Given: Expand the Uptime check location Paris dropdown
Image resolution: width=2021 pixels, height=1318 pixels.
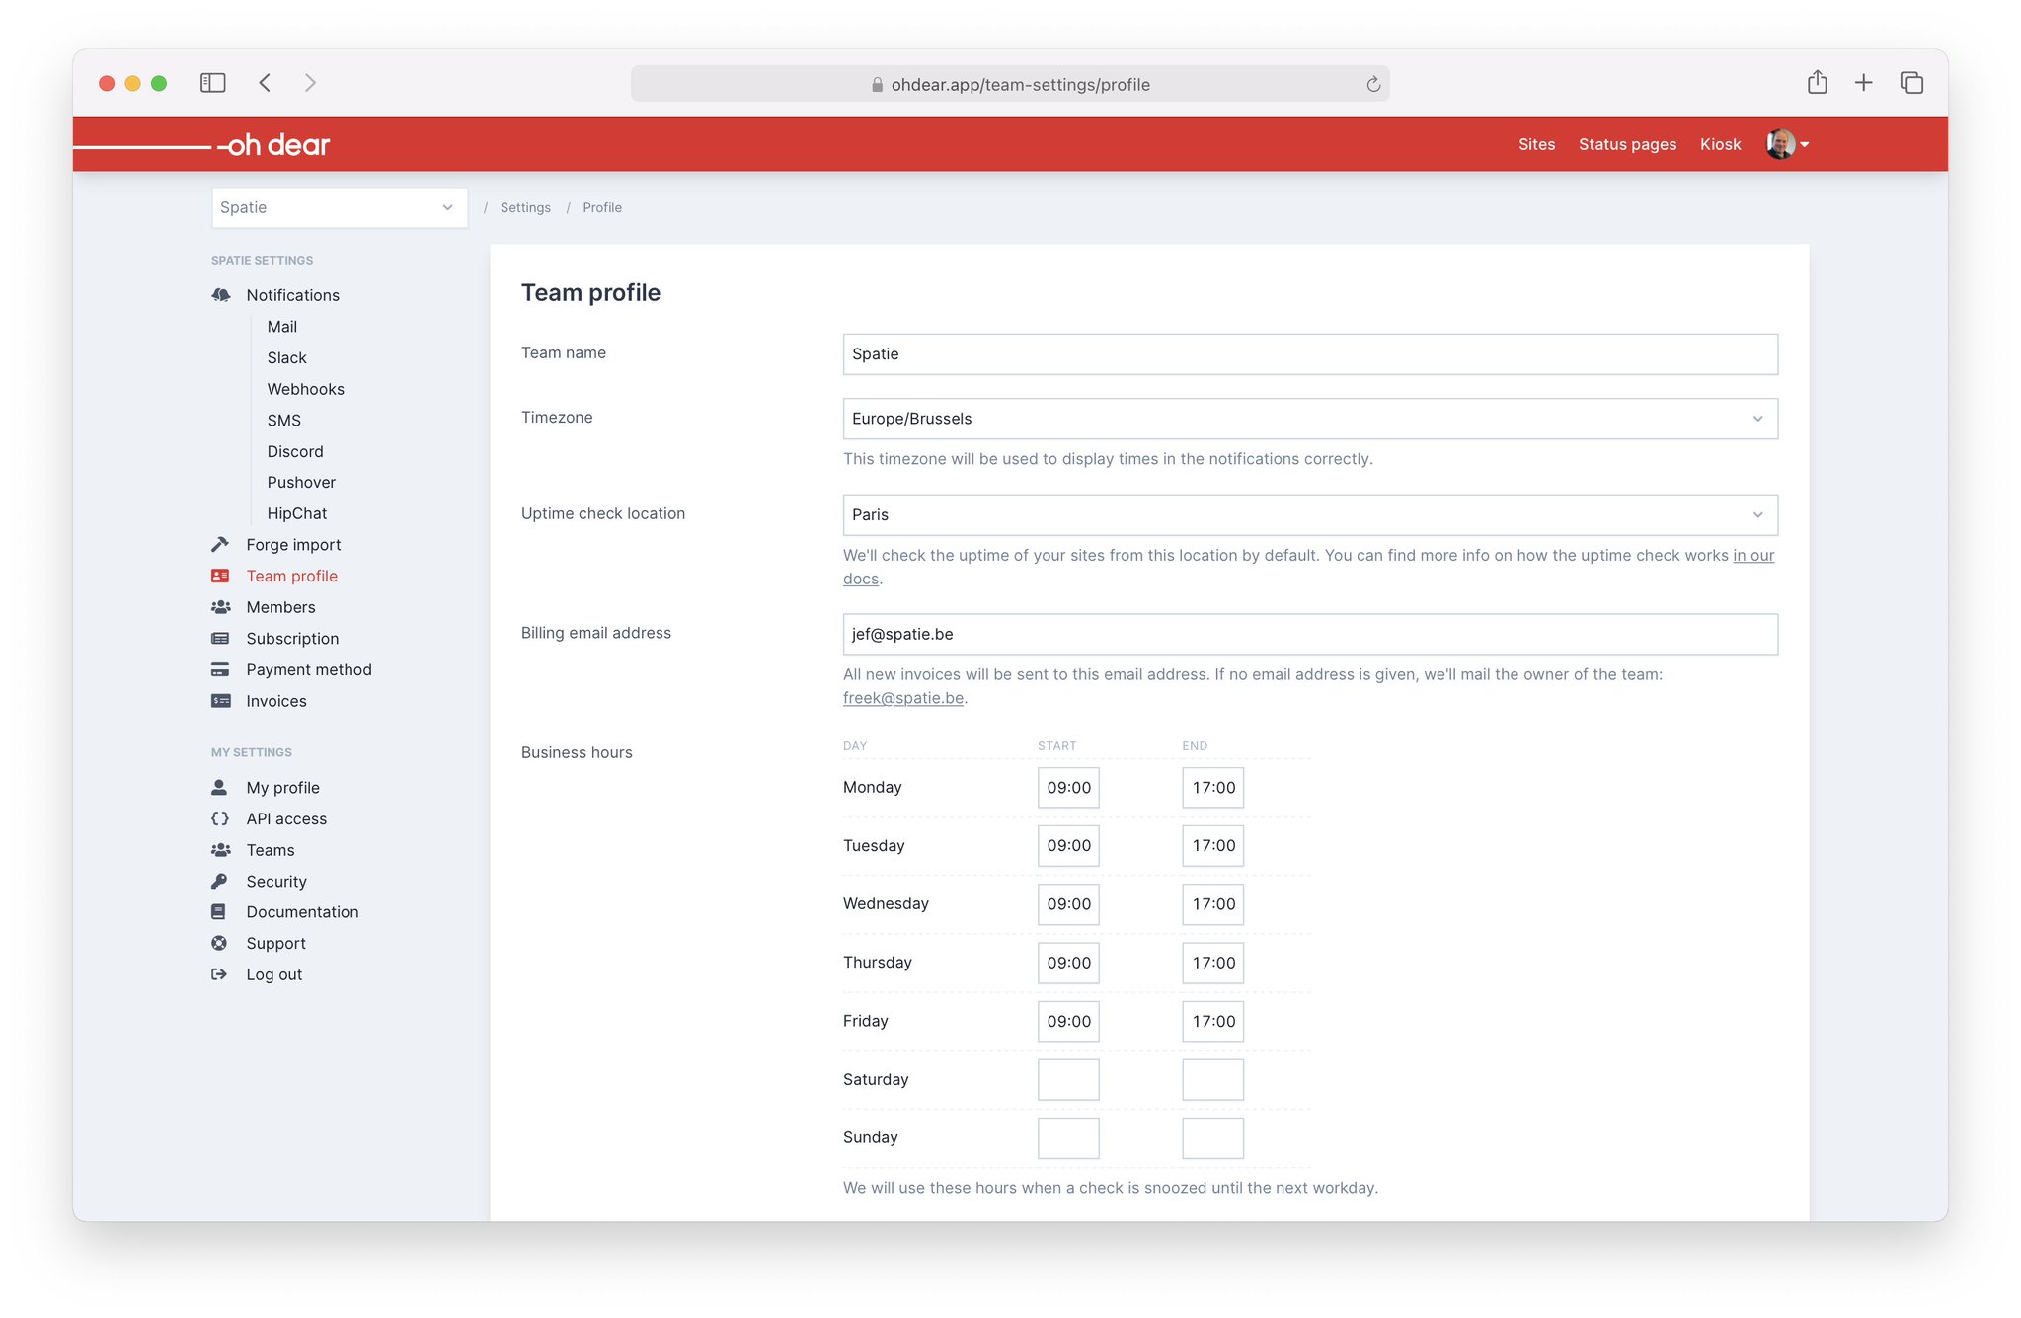Looking at the screenshot, I should point(1310,515).
